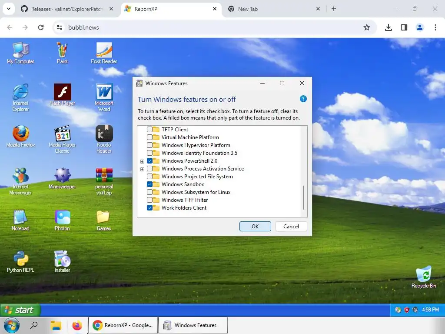Open Notepad desktop icon

[x=20, y=220]
